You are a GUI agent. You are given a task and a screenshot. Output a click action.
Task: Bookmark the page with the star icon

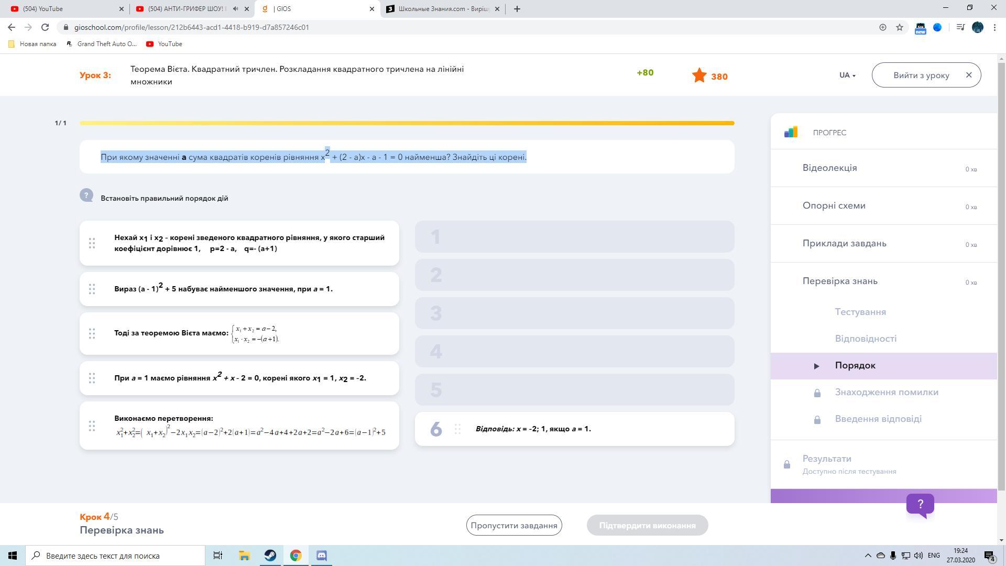pos(900,27)
